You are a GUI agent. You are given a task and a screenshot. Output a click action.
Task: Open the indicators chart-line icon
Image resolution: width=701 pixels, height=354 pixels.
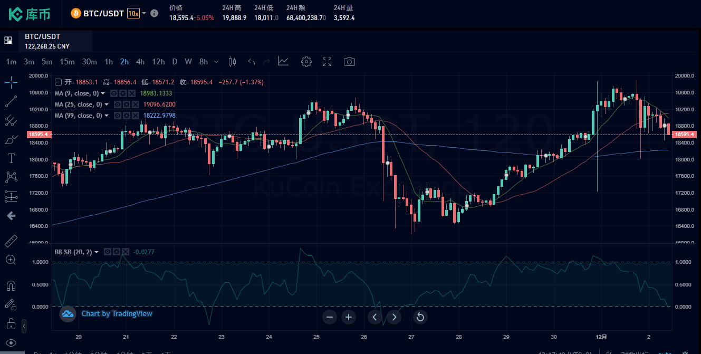(x=283, y=62)
